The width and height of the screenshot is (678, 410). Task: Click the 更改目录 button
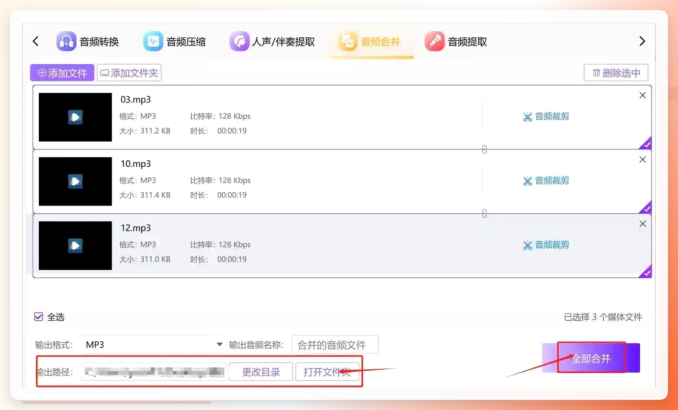pos(261,372)
